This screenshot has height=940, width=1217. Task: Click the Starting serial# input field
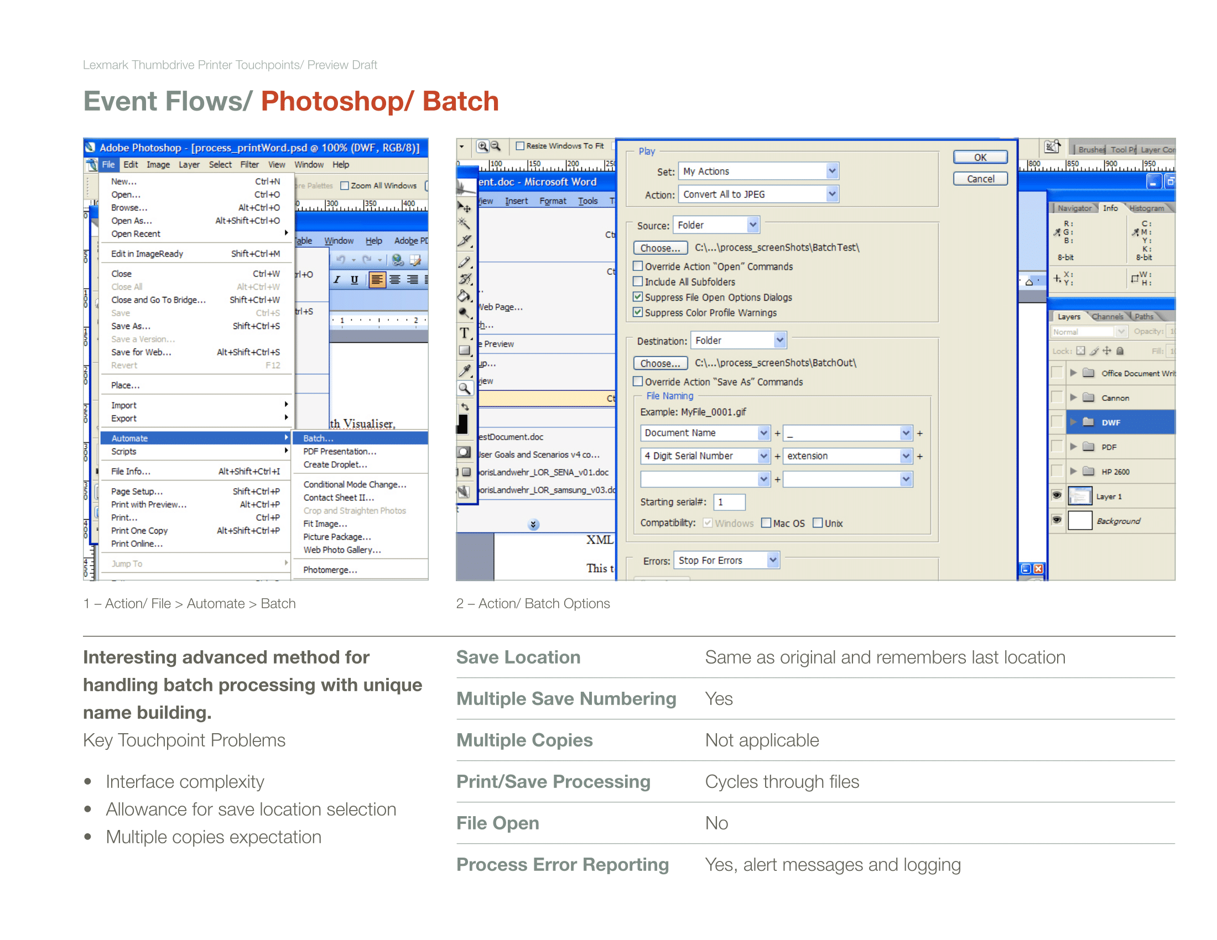pyautogui.click(x=730, y=502)
